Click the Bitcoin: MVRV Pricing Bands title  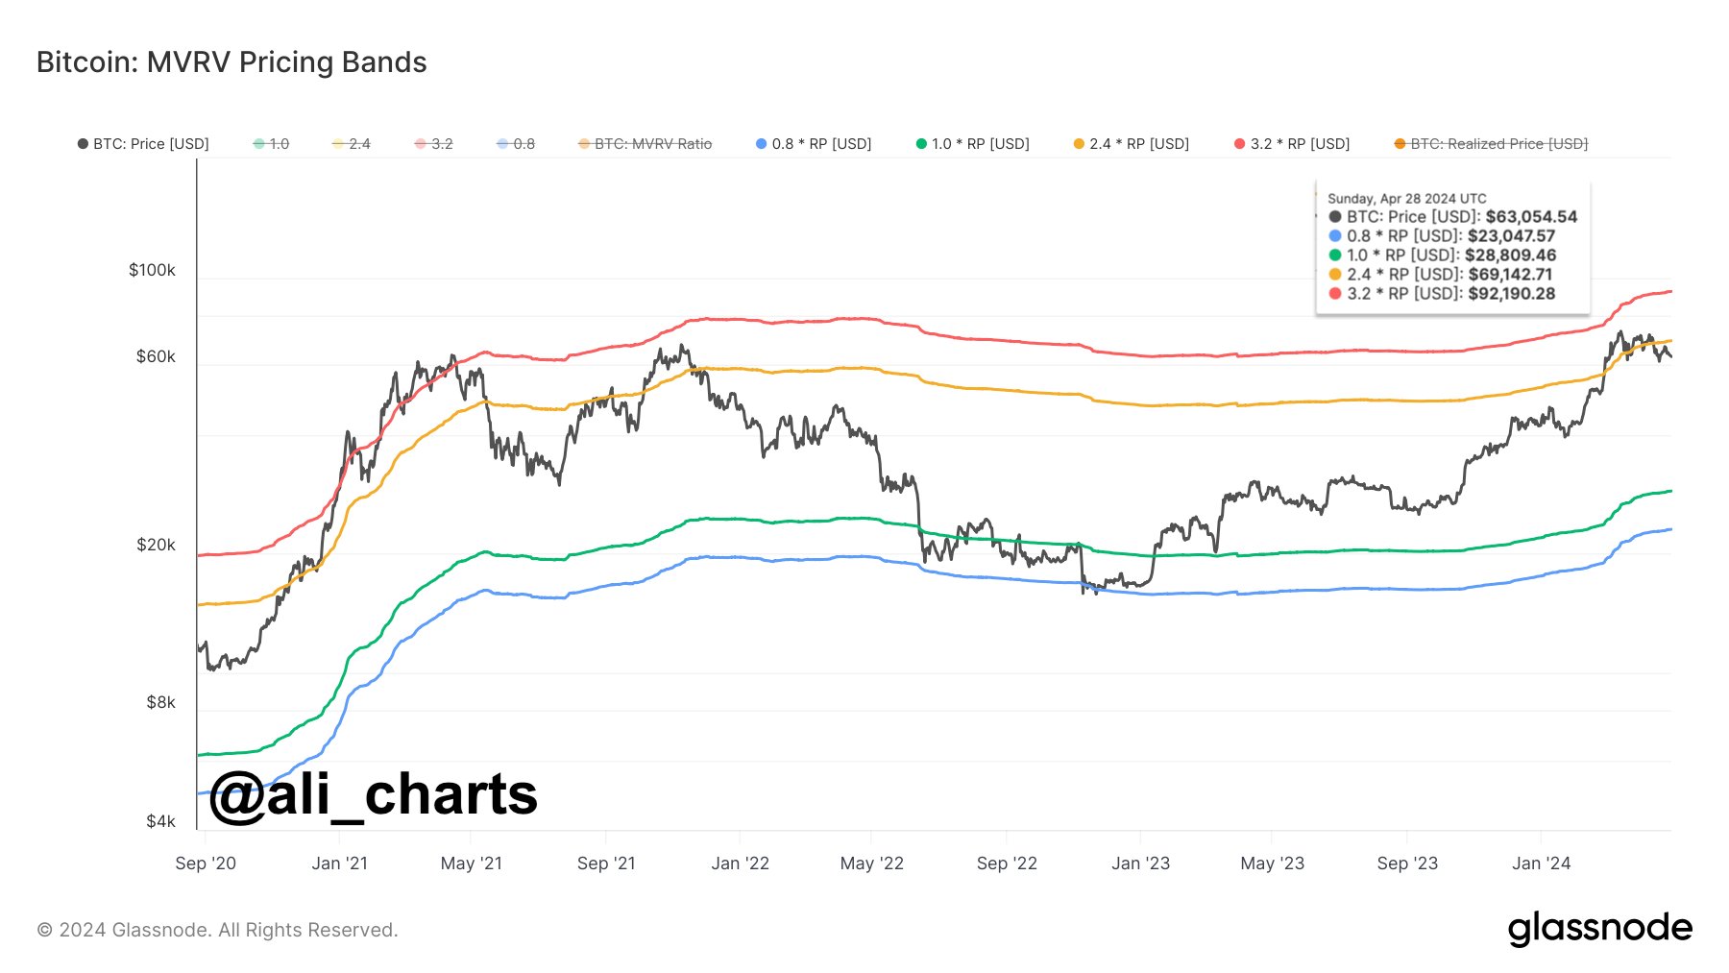231,62
